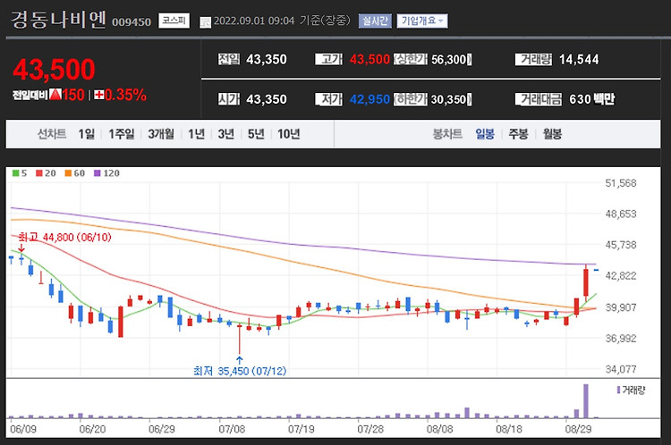The width and height of the screenshot is (671, 445).
Task: Click the timestamp 2022.09.01 09:04
Action: [254, 21]
